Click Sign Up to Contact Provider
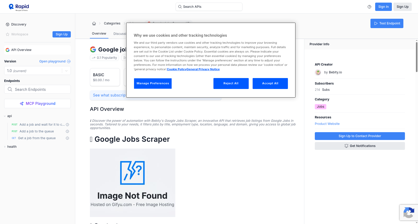Image resolution: width=418 pixels, height=224 pixels. tap(360, 136)
